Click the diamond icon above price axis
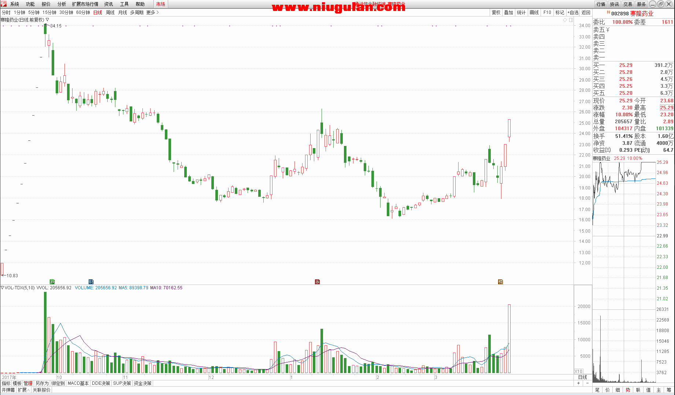This screenshot has width=675, height=395. tap(565, 20)
